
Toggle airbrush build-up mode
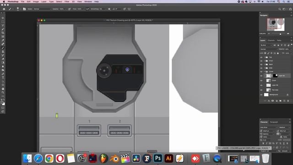click(x=87, y=9)
